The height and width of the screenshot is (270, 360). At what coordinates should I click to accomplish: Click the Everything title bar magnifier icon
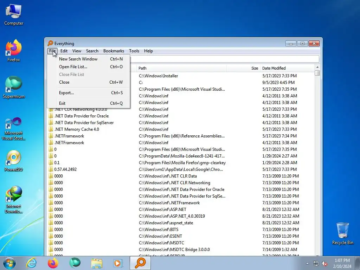click(x=50, y=43)
